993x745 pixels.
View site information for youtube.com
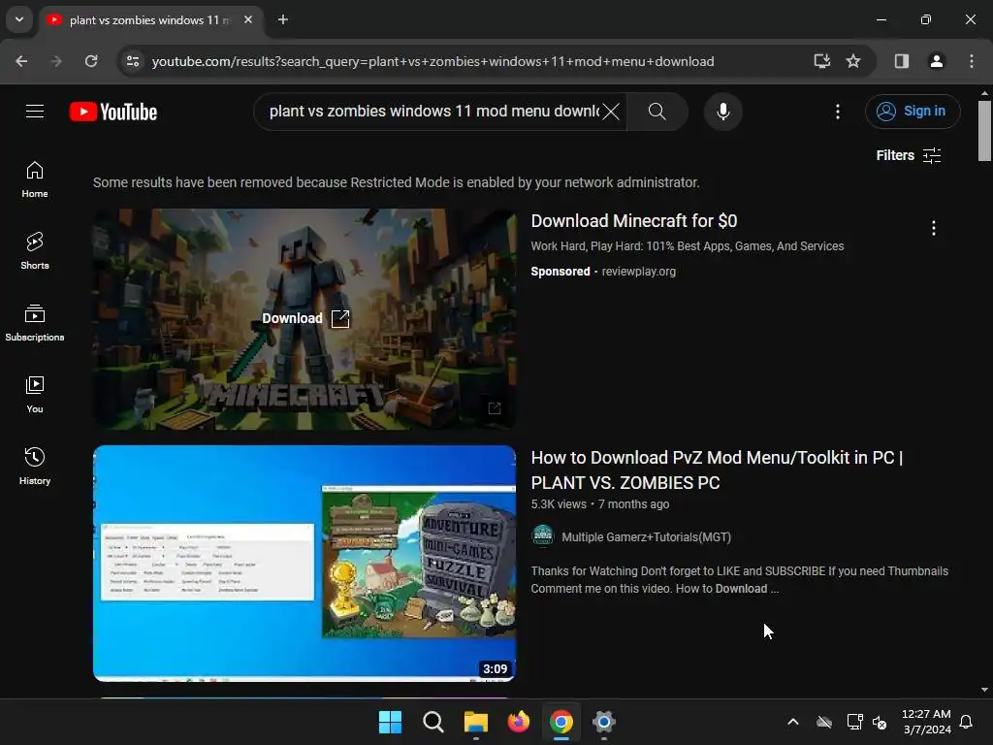pos(133,61)
